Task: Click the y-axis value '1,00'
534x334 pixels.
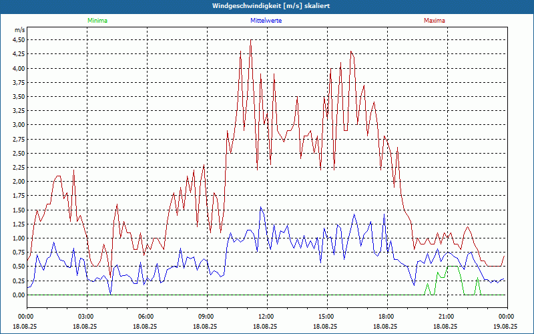Action: click(x=19, y=238)
